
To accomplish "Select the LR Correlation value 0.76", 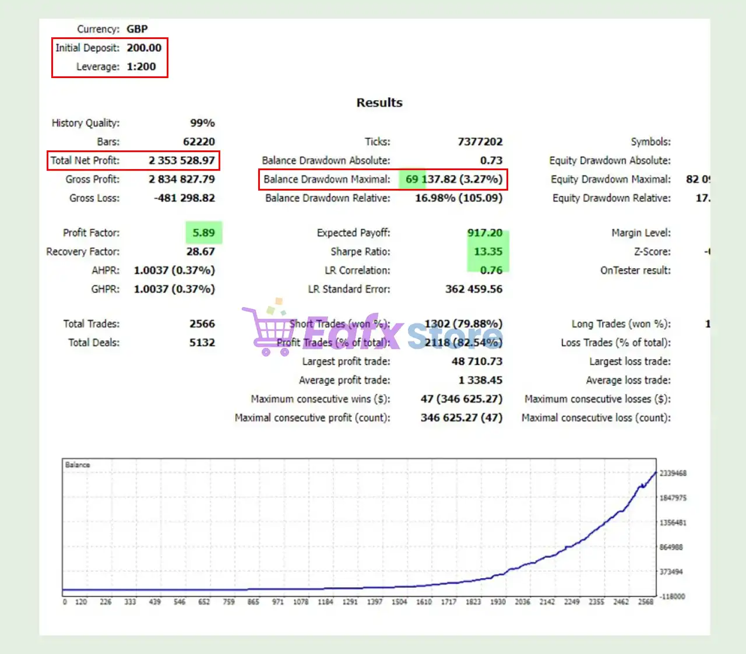I will point(491,270).
